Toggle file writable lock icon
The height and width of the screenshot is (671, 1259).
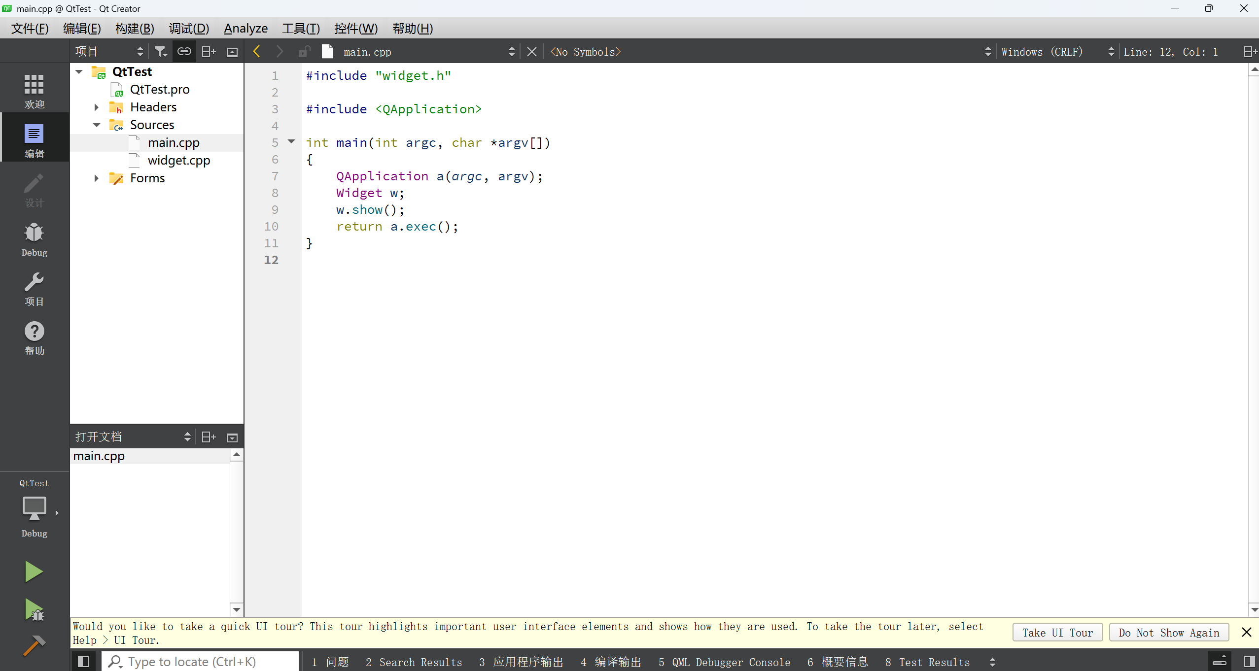(304, 52)
